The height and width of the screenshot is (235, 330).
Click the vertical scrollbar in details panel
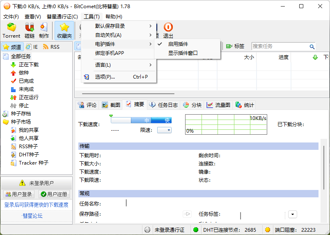tap(324, 172)
